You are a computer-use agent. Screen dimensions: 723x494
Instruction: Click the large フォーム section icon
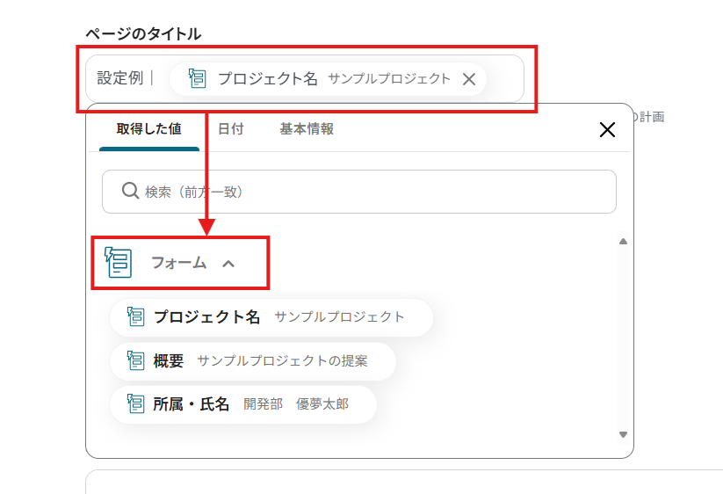(119, 262)
